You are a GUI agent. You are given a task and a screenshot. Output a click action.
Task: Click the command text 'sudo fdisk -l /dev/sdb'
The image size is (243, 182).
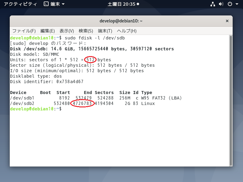95,38
